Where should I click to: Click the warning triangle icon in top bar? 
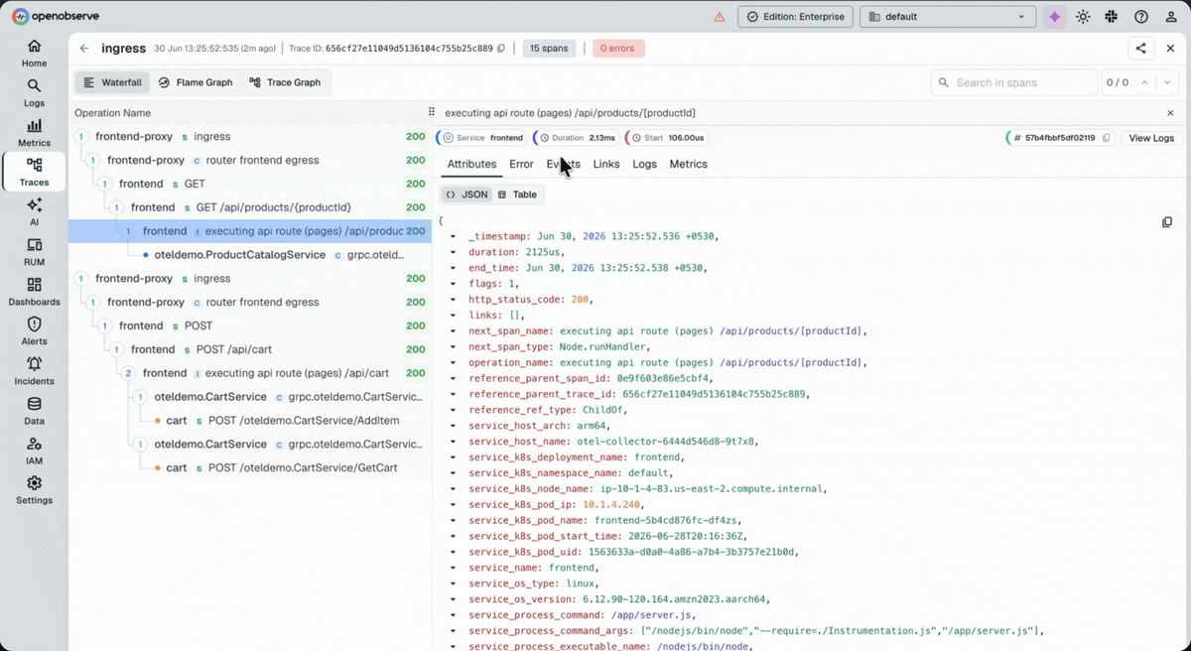(720, 17)
